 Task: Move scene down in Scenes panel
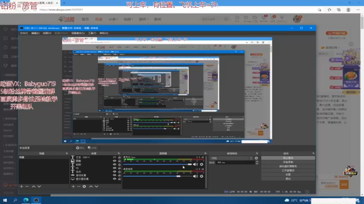tap(39, 186)
